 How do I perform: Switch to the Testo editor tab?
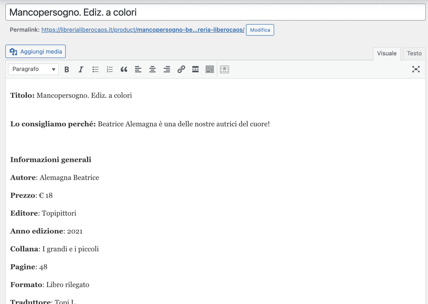point(414,54)
